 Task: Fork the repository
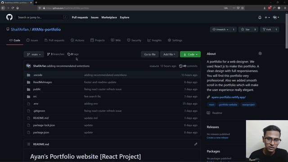pyautogui.click(x=267, y=29)
